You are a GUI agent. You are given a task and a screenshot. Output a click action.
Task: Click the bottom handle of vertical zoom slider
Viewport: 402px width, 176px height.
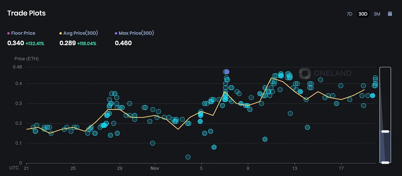(385, 163)
